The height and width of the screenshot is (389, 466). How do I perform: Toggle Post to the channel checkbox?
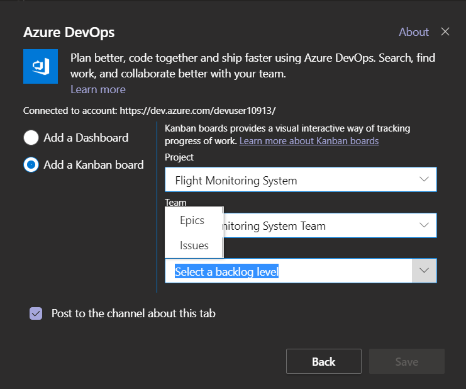36,313
